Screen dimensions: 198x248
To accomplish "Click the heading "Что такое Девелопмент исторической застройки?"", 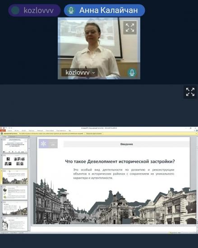I will click(120, 161).
